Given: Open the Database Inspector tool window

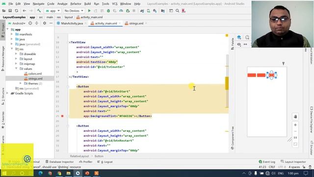Looking at the screenshot, I should [x=59, y=162].
